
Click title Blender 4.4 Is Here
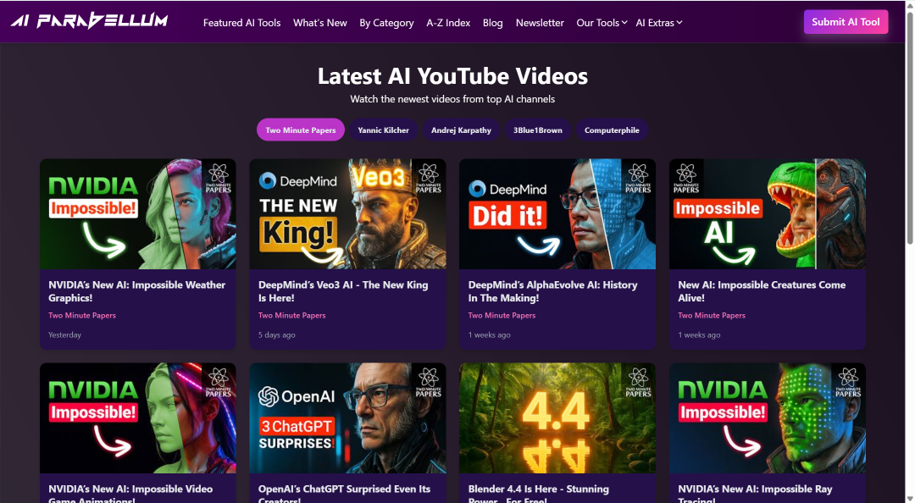[x=538, y=493]
